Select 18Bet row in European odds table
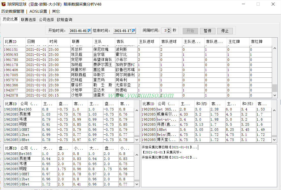Image resolution: width=281 pixels, height=190 pixels. tap(206, 130)
